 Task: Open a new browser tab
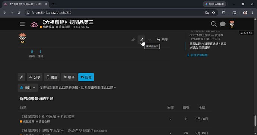(x=53, y=4)
